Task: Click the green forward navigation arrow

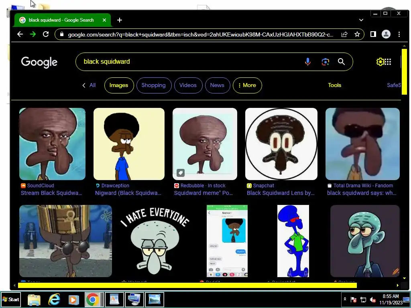Action: click(x=33, y=34)
